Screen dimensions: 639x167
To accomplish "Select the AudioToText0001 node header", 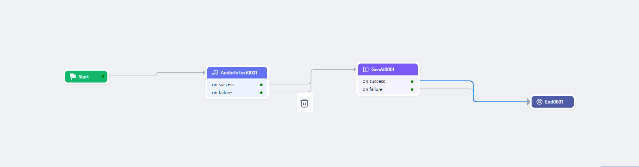I will 239,73.
